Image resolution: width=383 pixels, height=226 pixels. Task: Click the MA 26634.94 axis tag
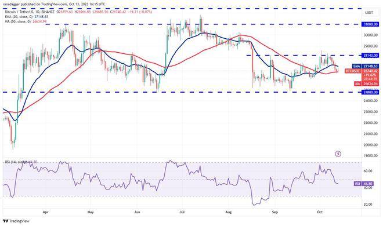(x=366, y=83)
